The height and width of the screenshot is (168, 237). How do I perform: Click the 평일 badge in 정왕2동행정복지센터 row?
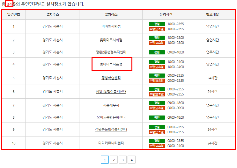pyautogui.click(x=157, y=52)
